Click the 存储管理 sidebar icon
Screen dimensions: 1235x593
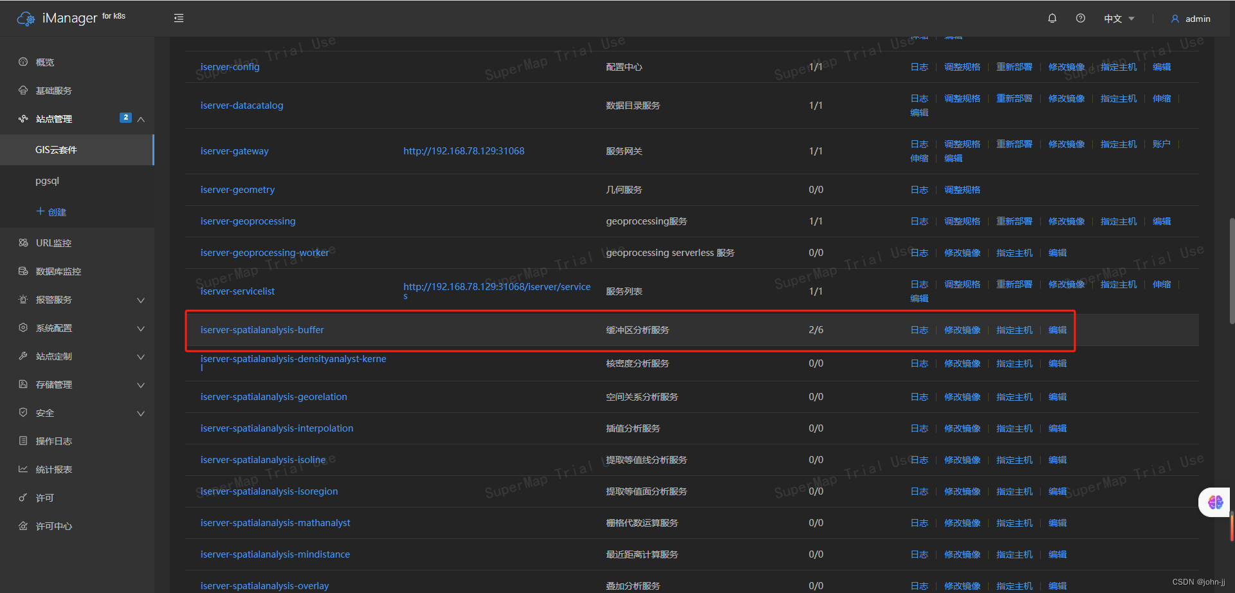[x=23, y=384]
